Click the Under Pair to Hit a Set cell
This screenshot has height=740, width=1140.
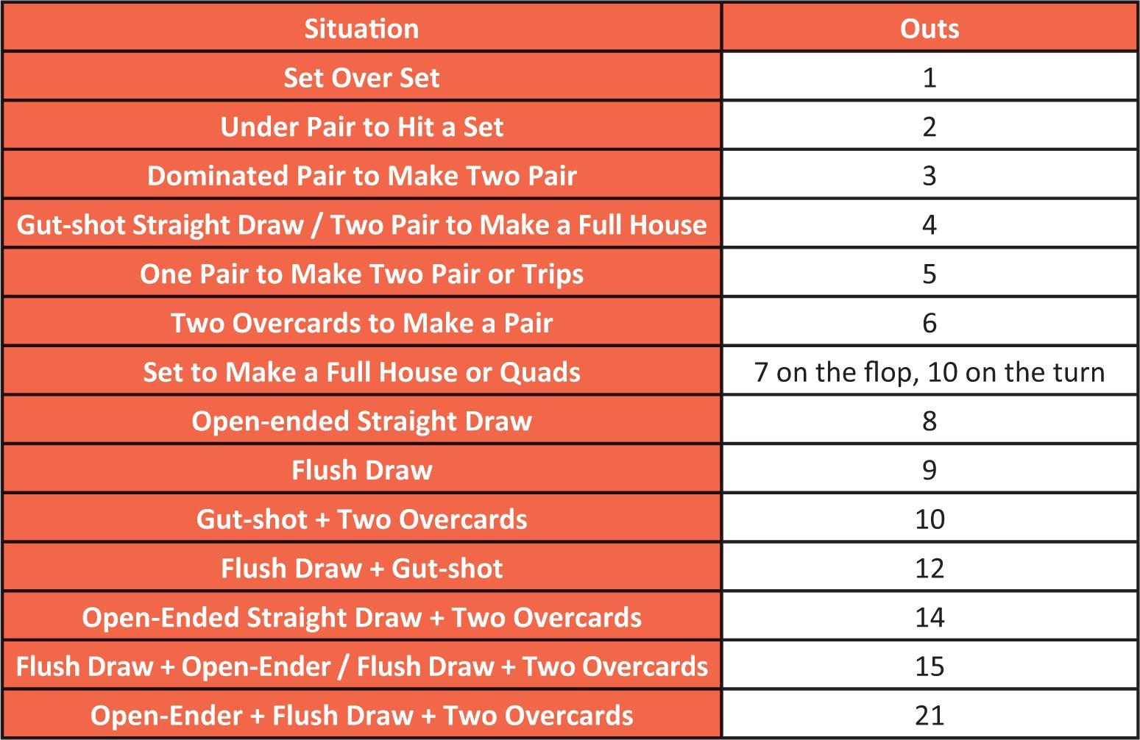[361, 127]
